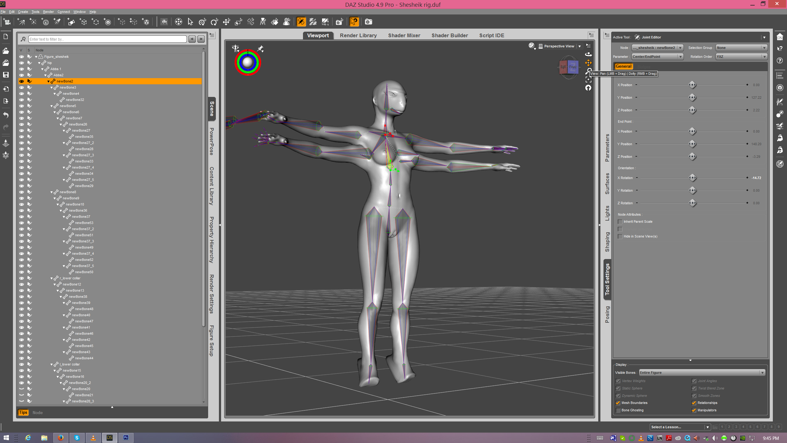The height and width of the screenshot is (443, 787).
Task: Click the scene filter text field
Action: tap(107, 39)
